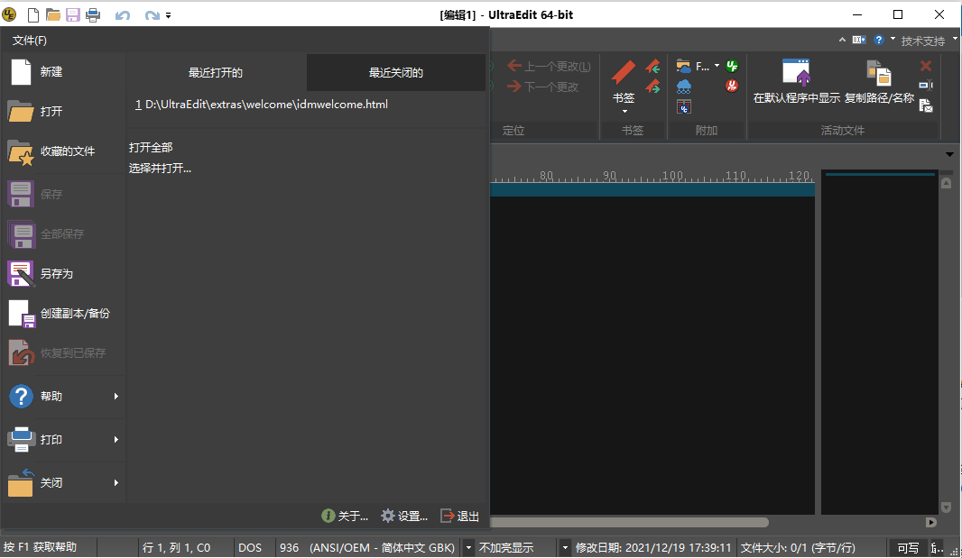Click the red X delete active file icon
Screen dimensions: 962x558
tap(926, 66)
